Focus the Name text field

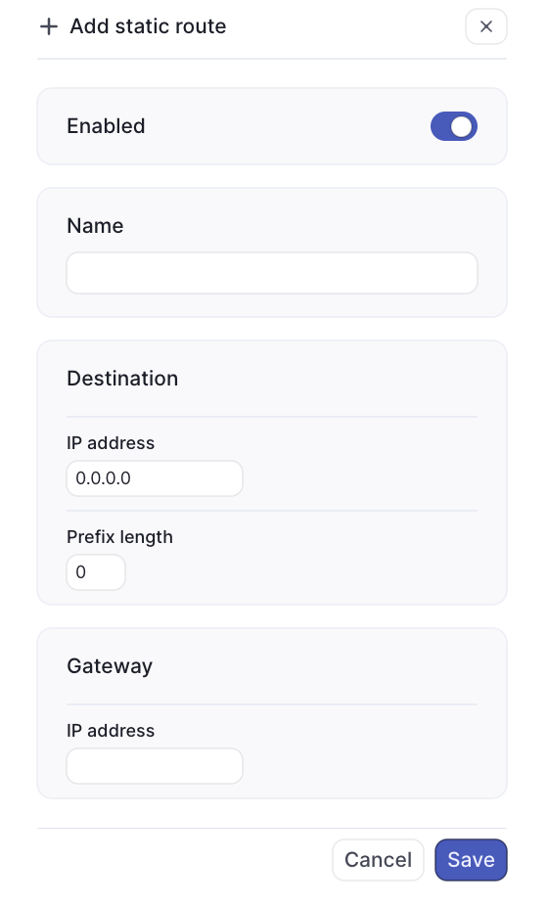(x=272, y=273)
